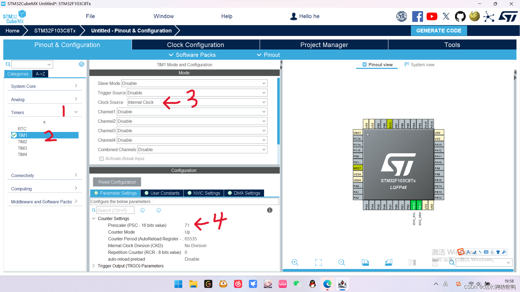Switch to Clock Configuration tab
The height and width of the screenshot is (292, 520).
[x=196, y=45]
